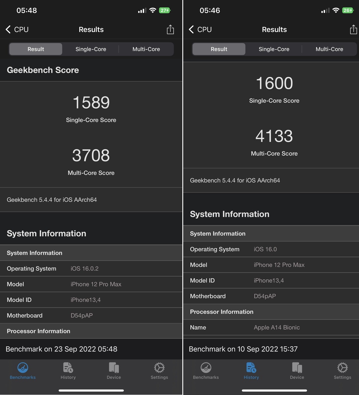Select Single-Core segment in right screen
Screen dimensions: 359x395
point(274,49)
